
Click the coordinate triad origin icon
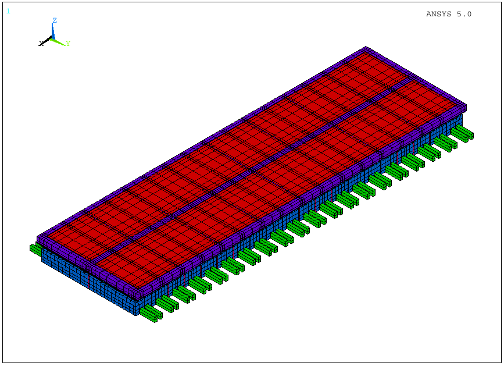(x=52, y=40)
